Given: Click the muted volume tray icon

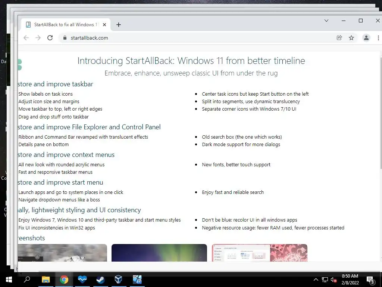Looking at the screenshot, I should tap(334, 280).
